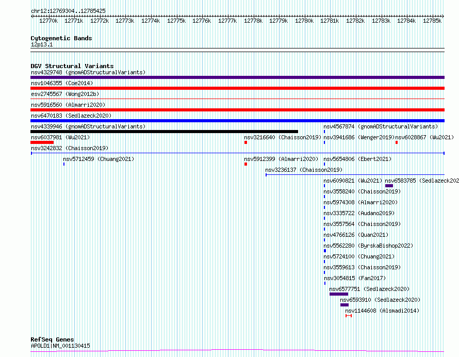Open nsv6037981 (Wu2021) label
459x357 pixels.
[60, 137]
